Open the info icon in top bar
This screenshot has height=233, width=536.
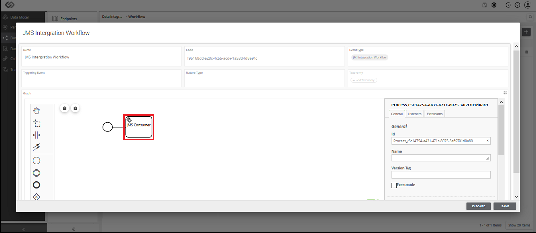point(508,5)
